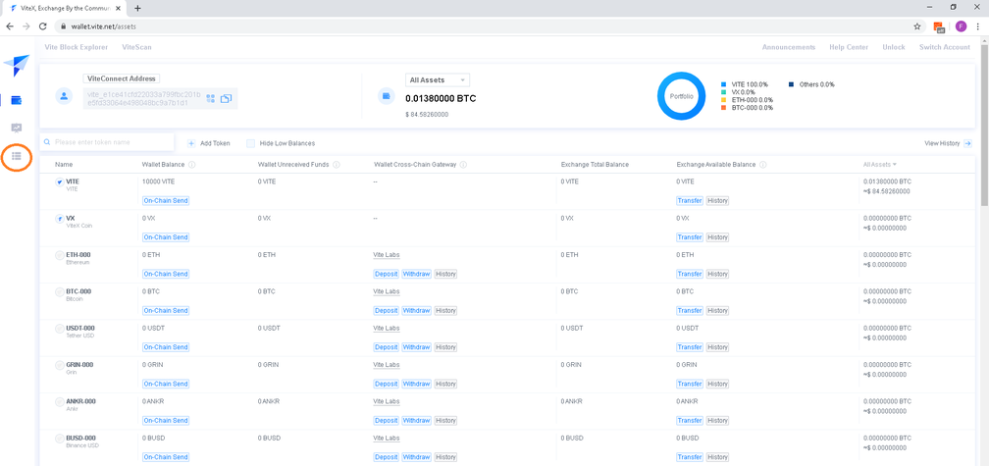The height and width of the screenshot is (466, 989).
Task: Open the All Assets dropdown above the balance
Action: [438, 80]
